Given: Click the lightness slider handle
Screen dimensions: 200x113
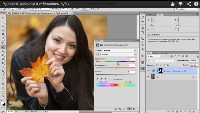Looking at the screenshot, I should 116,75.
